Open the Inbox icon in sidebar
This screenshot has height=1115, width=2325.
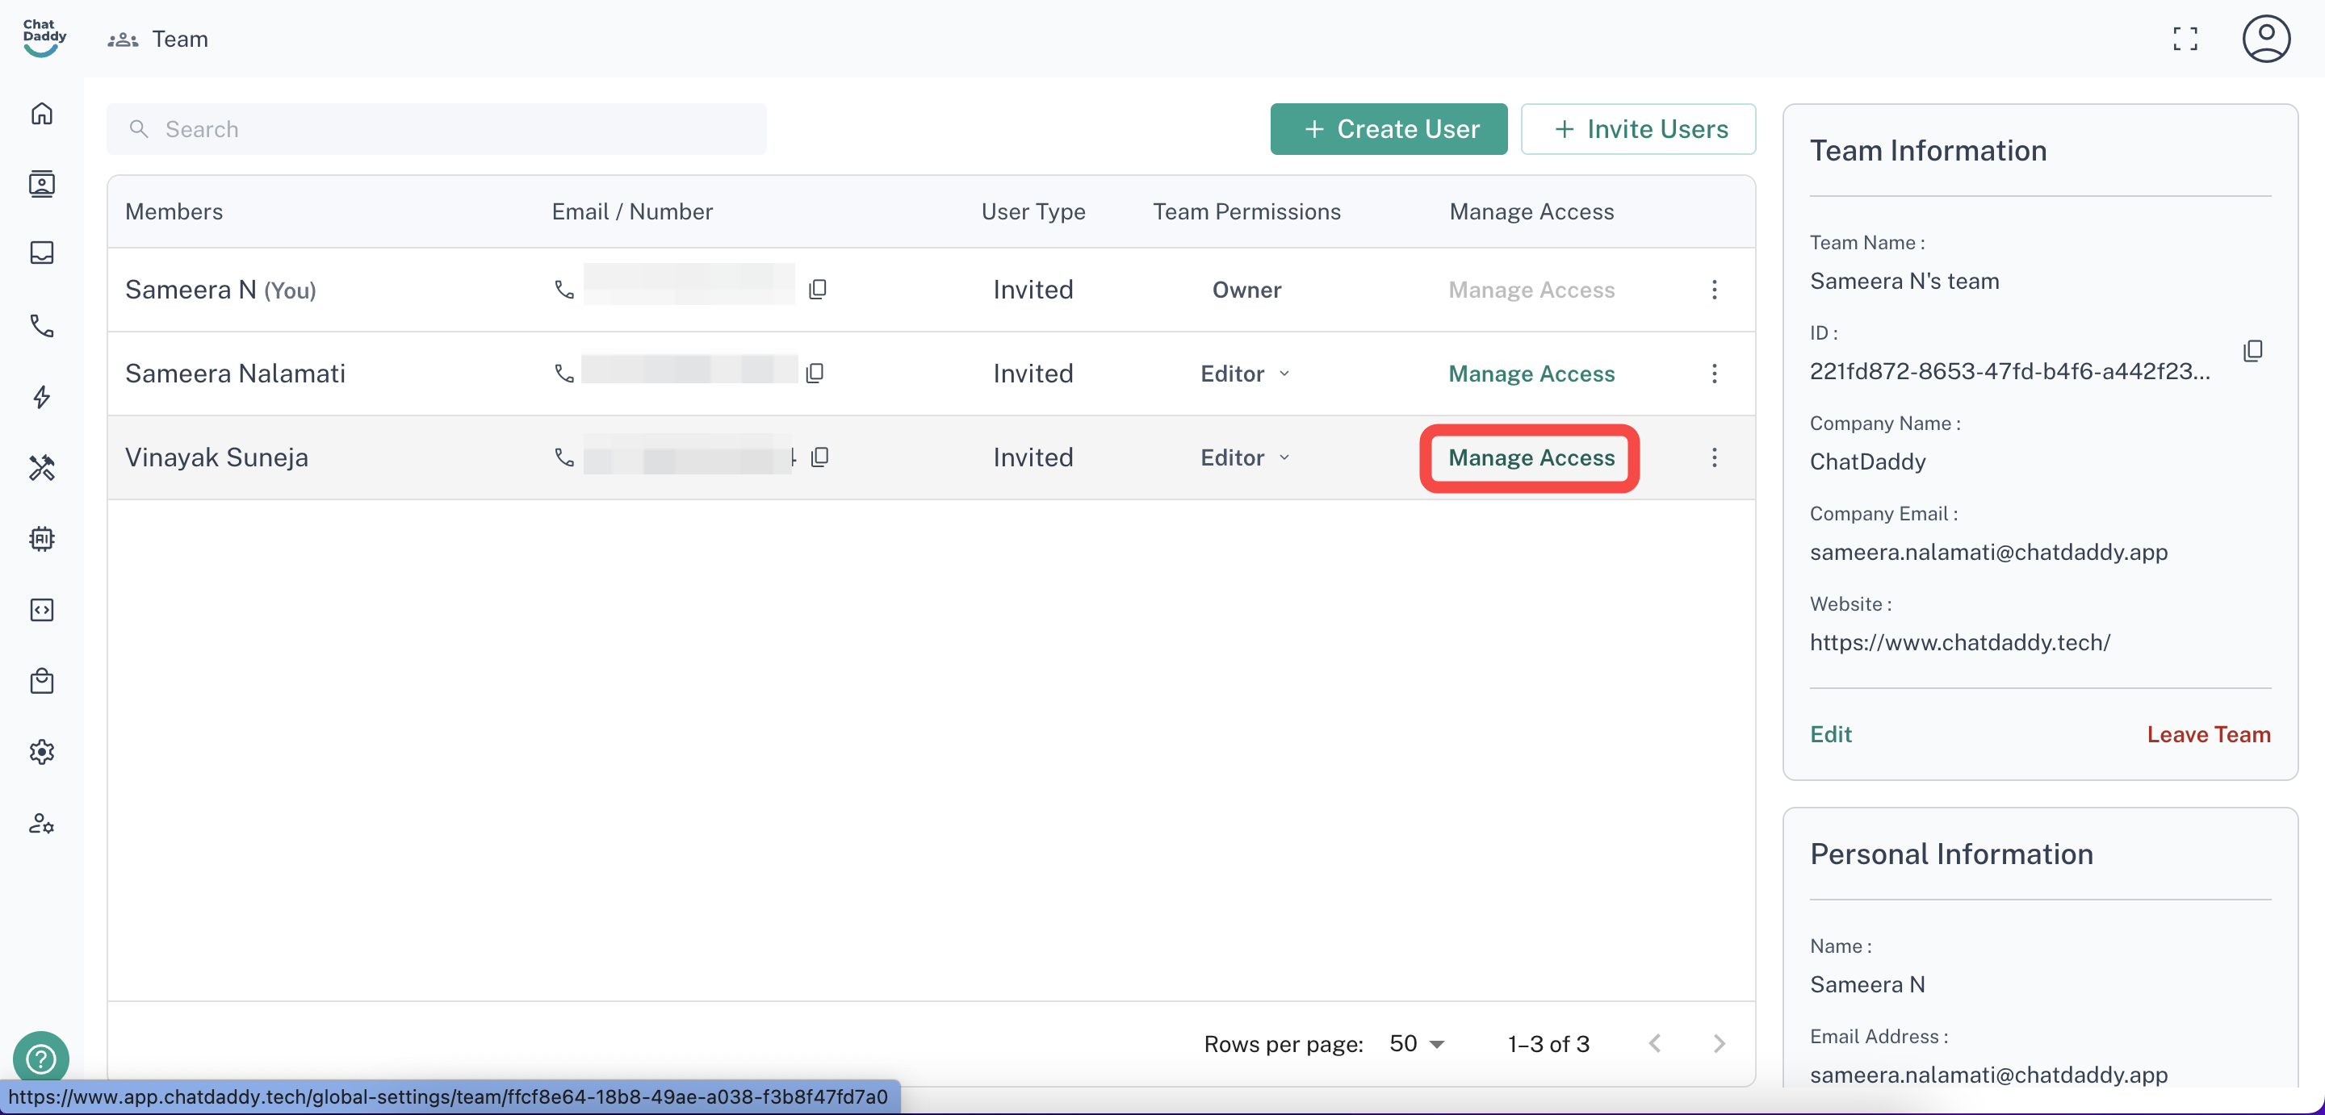tap(41, 253)
